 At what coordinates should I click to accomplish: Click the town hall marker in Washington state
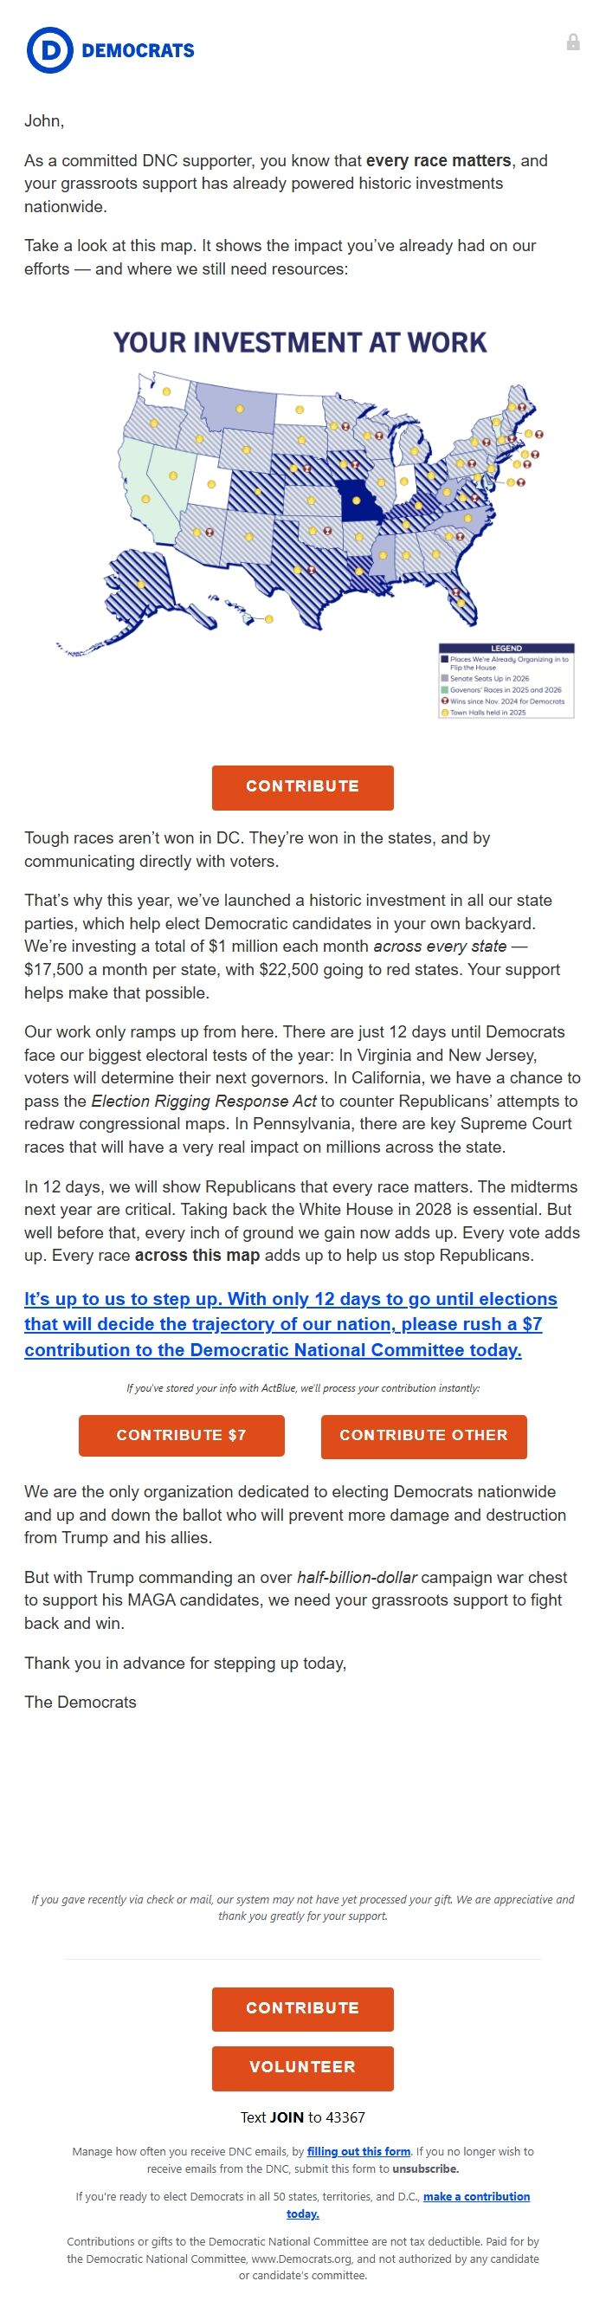click(x=166, y=391)
